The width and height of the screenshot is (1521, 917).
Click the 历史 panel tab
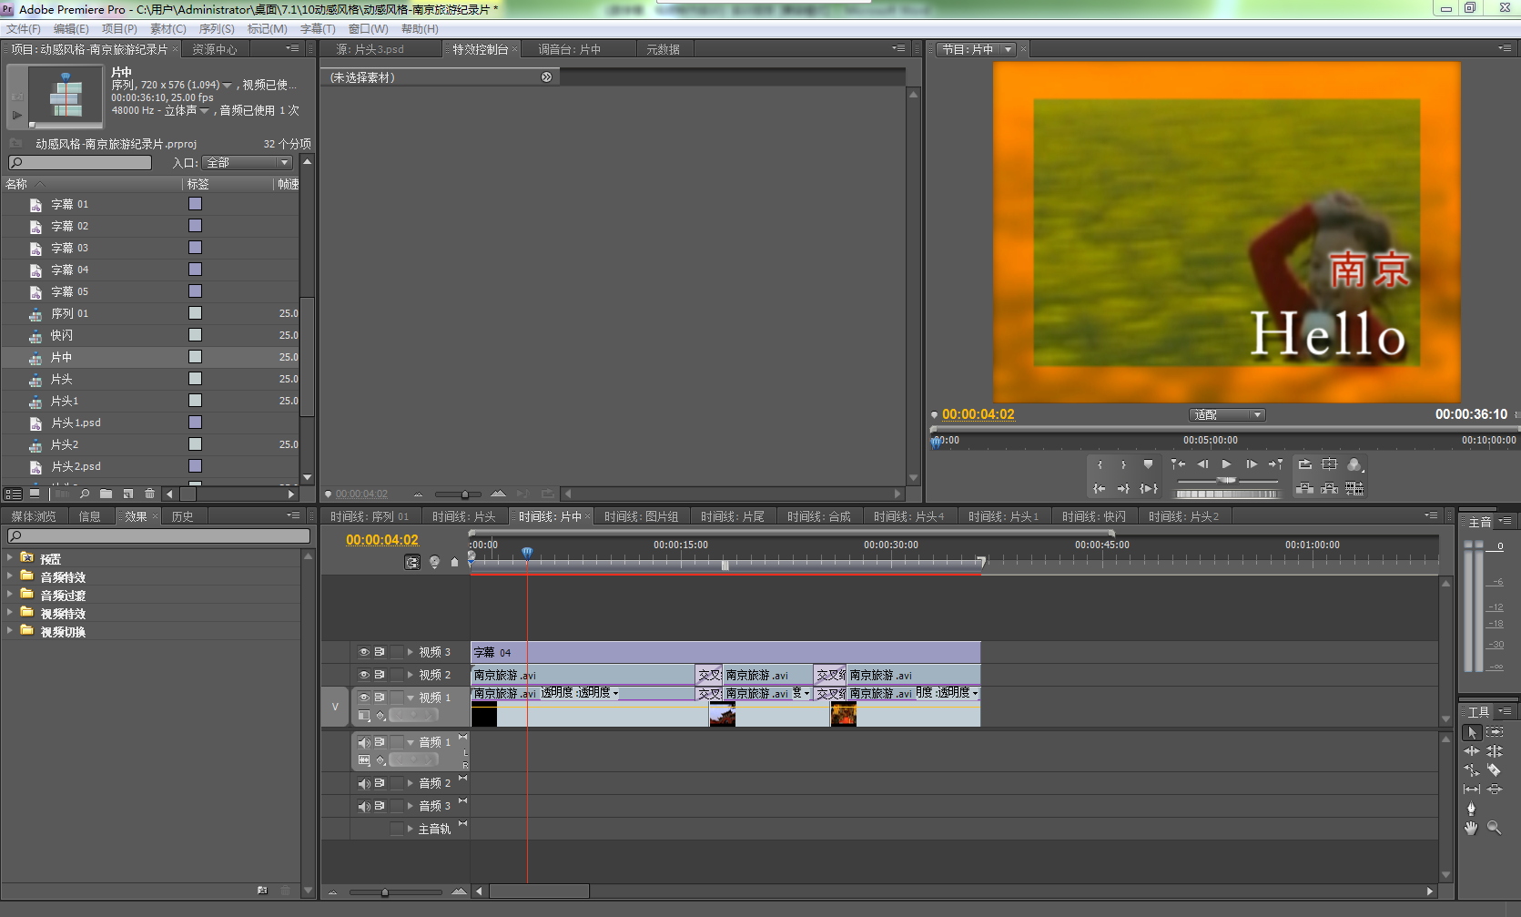(x=182, y=516)
